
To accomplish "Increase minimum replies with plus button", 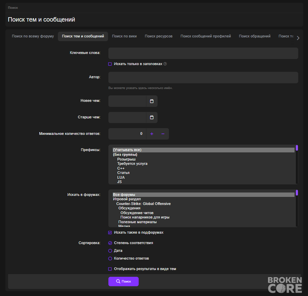I will [x=151, y=134].
